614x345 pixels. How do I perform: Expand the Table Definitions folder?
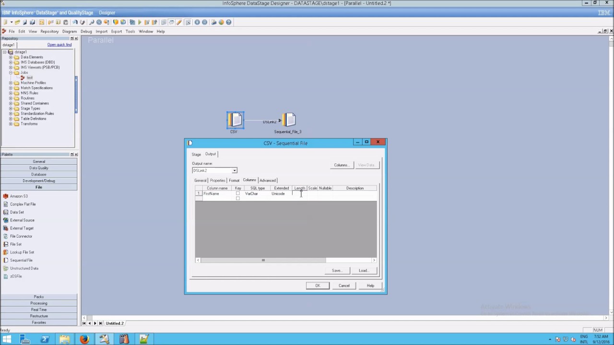[11, 119]
